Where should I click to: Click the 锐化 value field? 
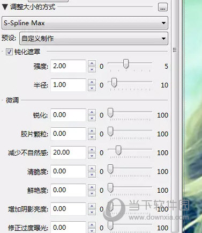pyautogui.click(x=68, y=115)
